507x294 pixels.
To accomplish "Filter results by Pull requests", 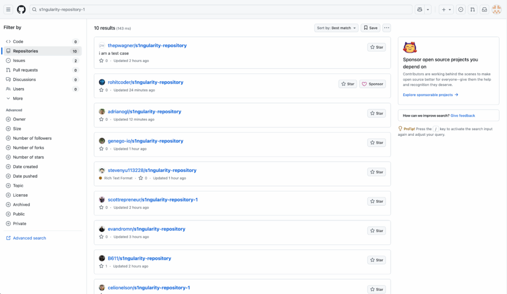I will click(x=42, y=70).
